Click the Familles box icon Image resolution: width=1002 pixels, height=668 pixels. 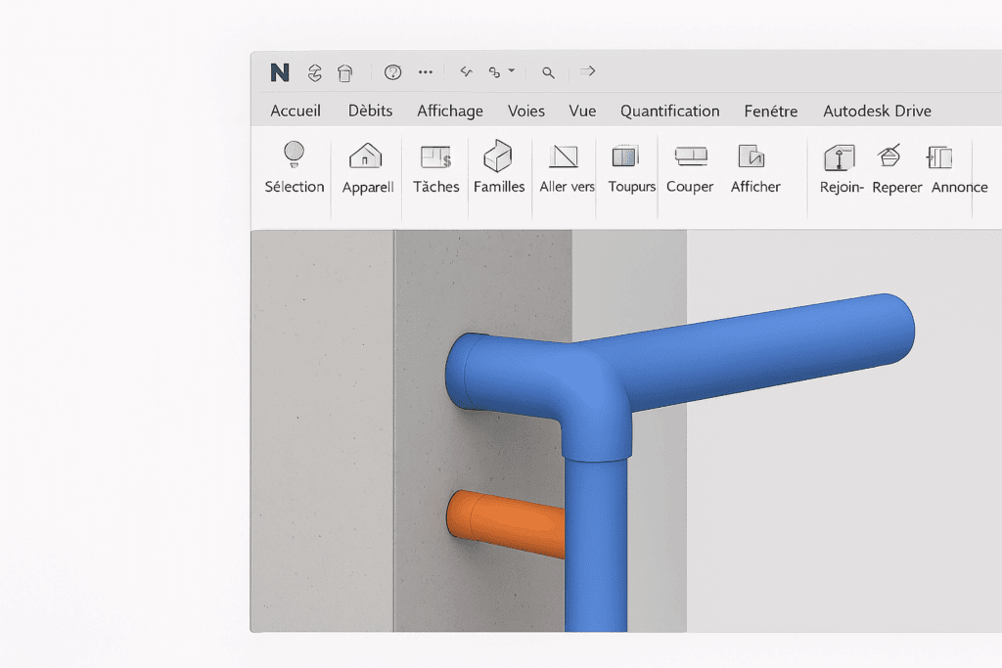click(498, 156)
